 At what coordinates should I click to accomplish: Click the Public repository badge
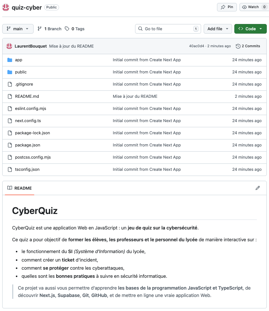click(x=51, y=7)
